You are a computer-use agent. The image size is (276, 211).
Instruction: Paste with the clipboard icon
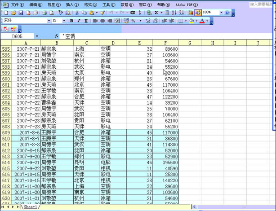(92, 13)
